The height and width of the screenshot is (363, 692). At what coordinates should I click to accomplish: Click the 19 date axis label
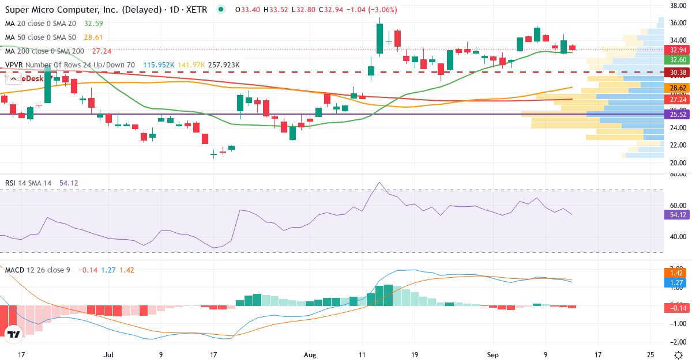pyautogui.click(x=415, y=354)
